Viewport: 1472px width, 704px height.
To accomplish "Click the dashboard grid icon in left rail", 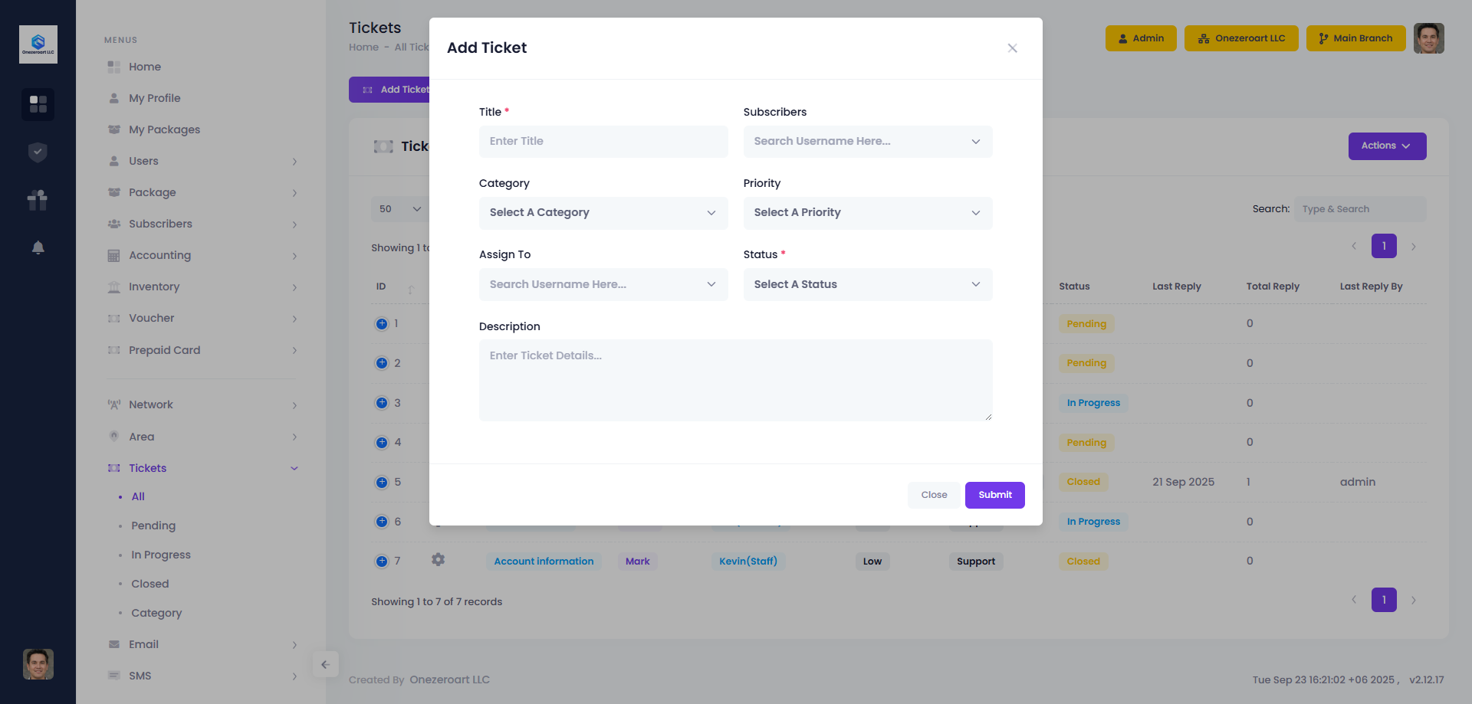I will (38, 103).
